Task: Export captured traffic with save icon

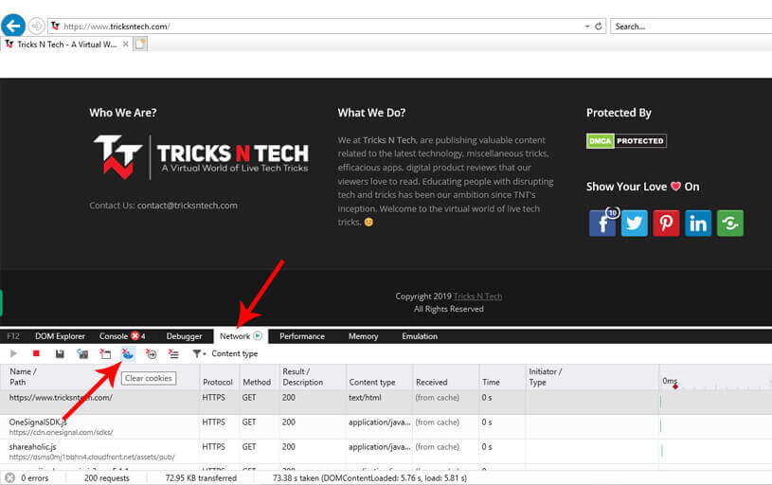Action: (x=60, y=353)
